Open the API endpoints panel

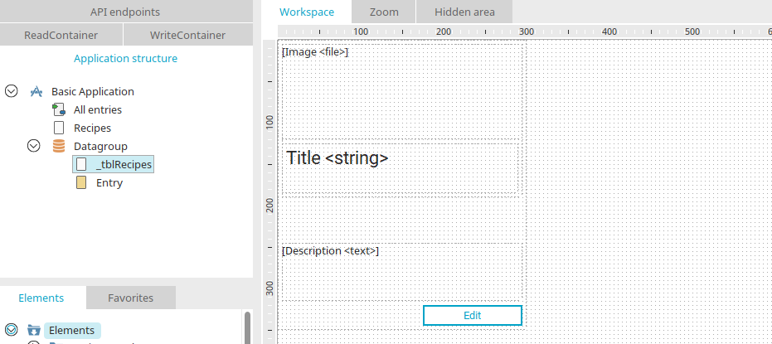click(x=125, y=12)
